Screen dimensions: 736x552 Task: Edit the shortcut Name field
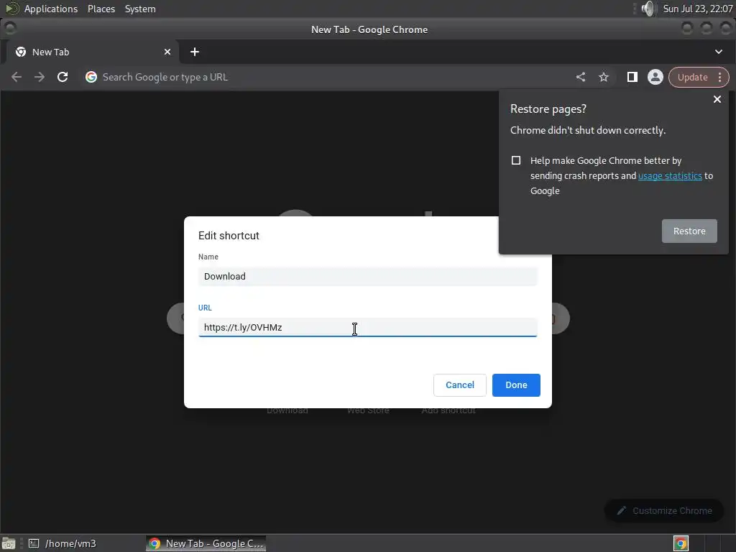[367, 277]
